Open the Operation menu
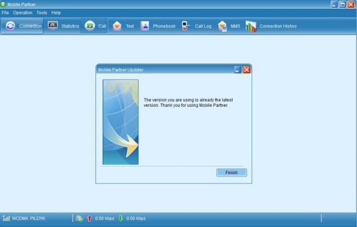Viewport: 357px width, 227px height. (x=23, y=12)
